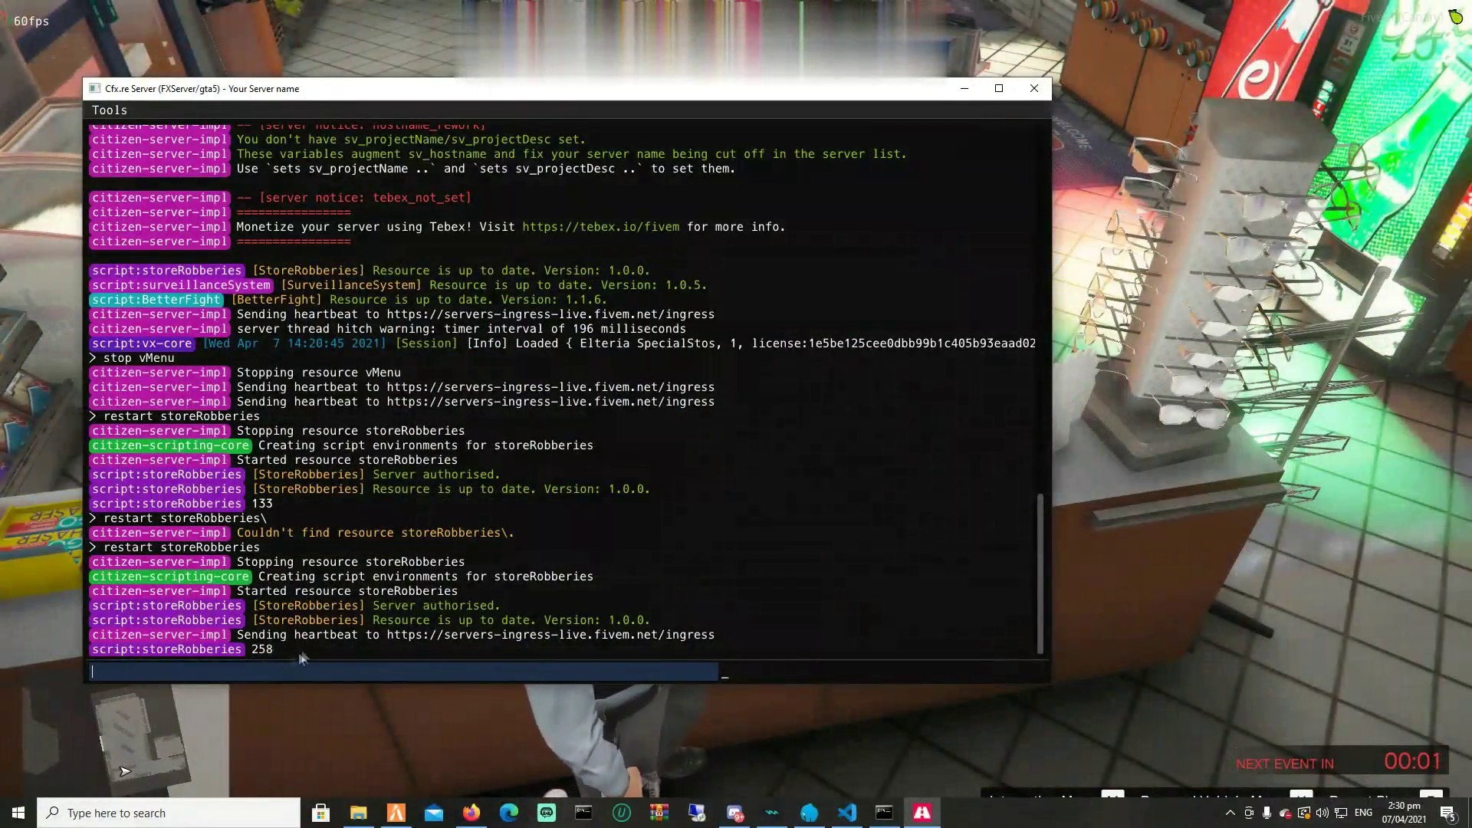Open the Windows Start menu
Viewport: 1472px width, 828px height.
coord(18,813)
